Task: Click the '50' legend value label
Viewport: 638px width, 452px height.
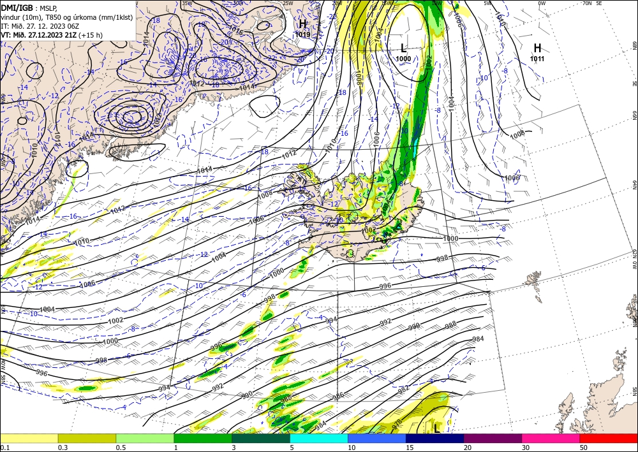Action: 584,448
